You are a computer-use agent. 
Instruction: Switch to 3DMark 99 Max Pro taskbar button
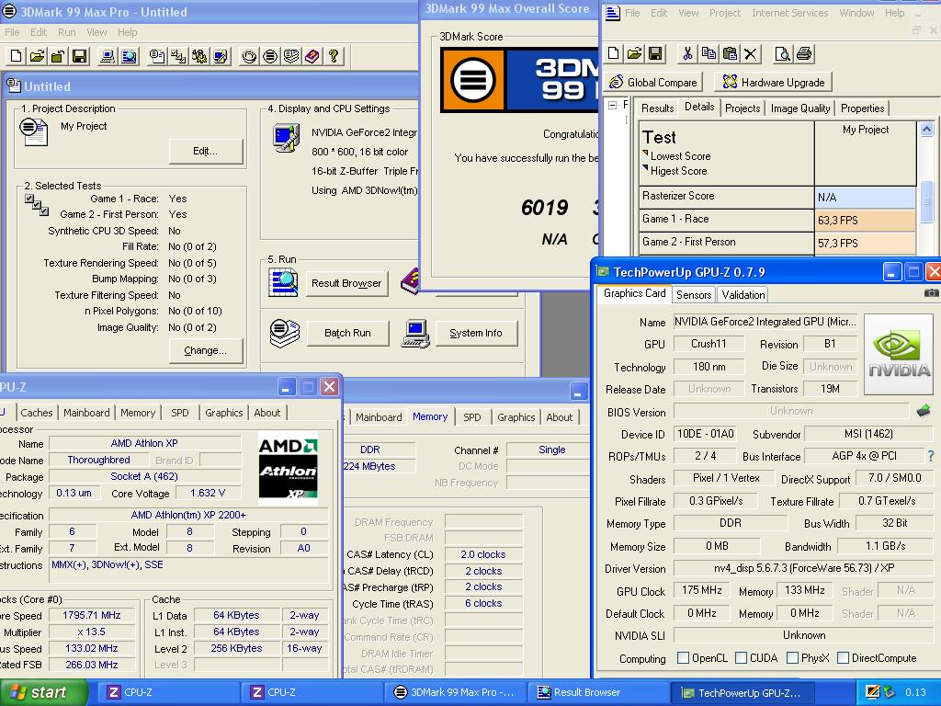click(456, 693)
